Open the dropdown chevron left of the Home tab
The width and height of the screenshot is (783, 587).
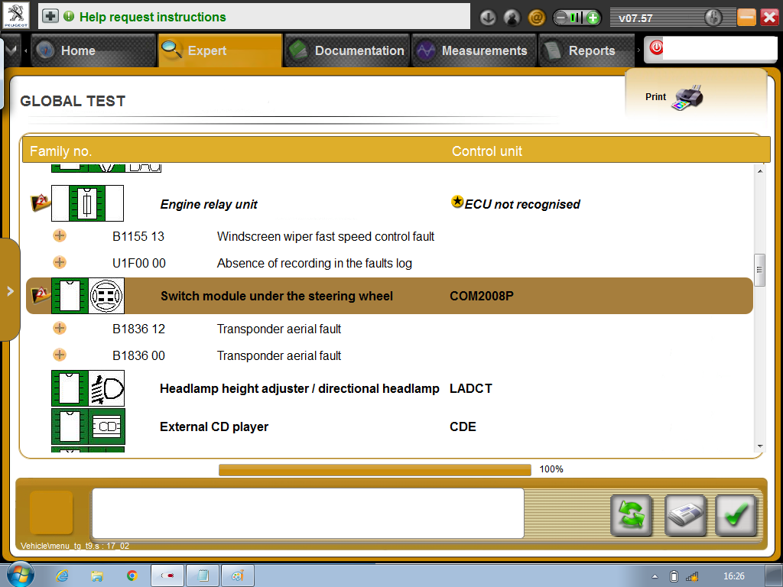(x=11, y=50)
